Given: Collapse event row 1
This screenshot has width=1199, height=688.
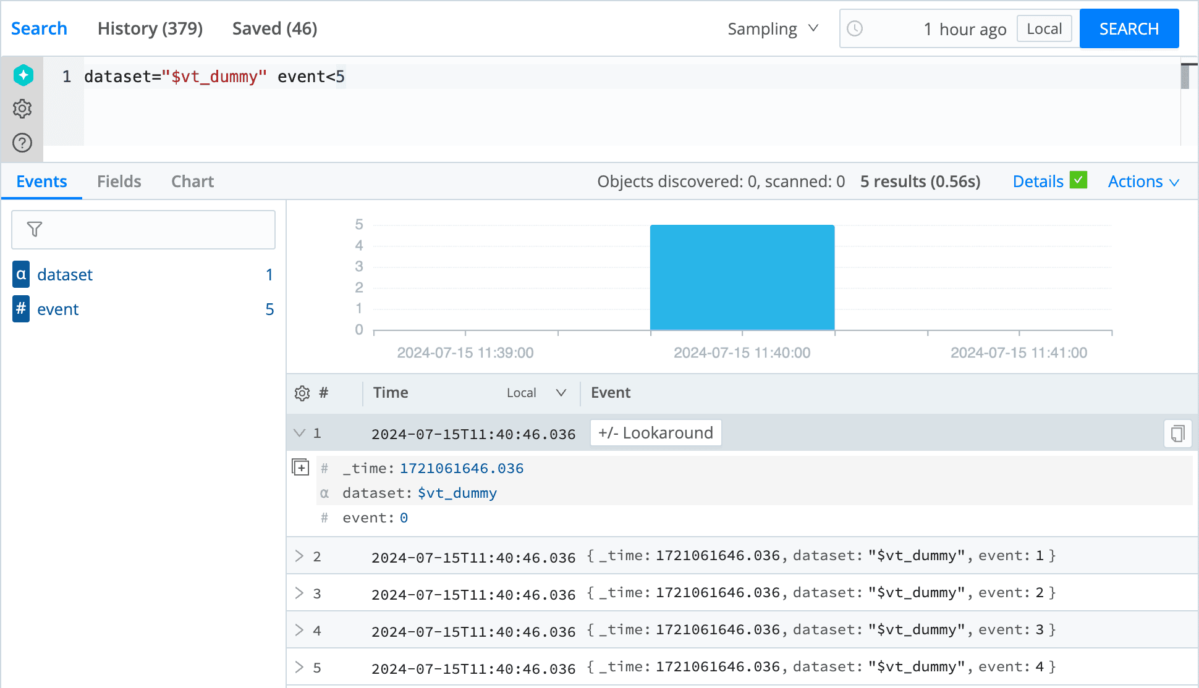Looking at the screenshot, I should 300,433.
